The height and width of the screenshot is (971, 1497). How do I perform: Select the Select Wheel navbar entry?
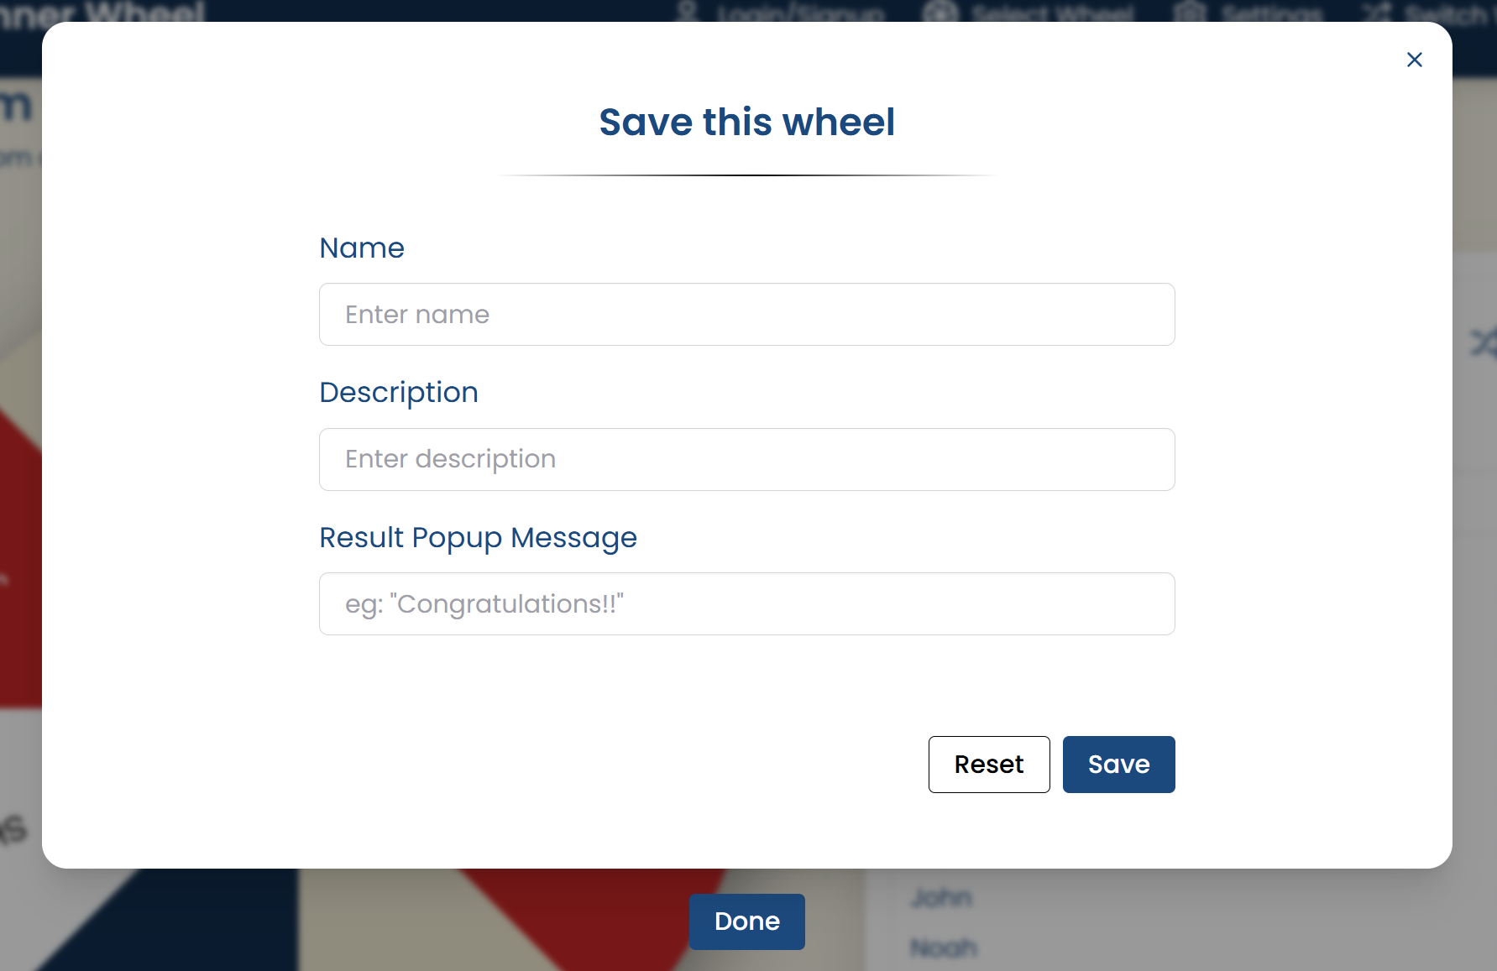tap(1052, 13)
